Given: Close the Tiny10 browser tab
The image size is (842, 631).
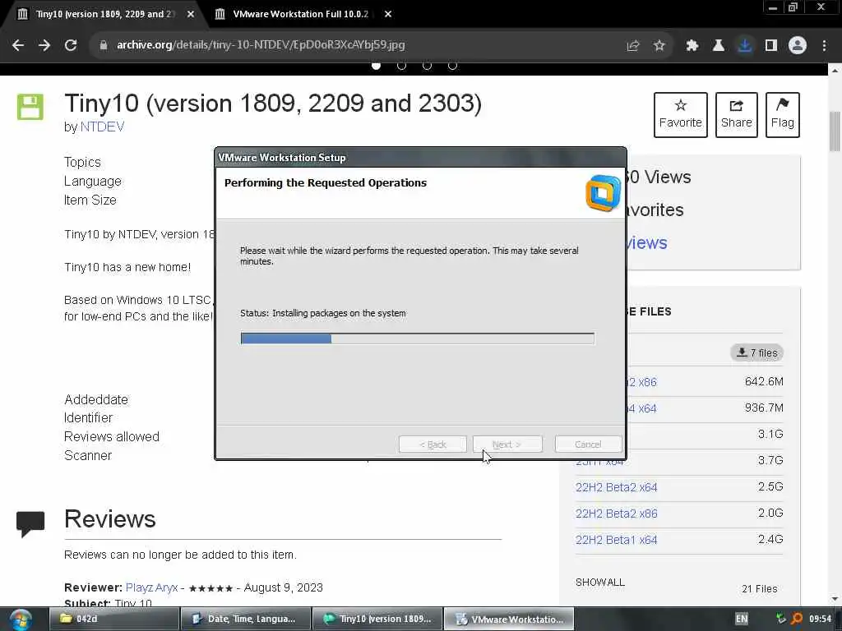Looking at the screenshot, I should tap(191, 14).
